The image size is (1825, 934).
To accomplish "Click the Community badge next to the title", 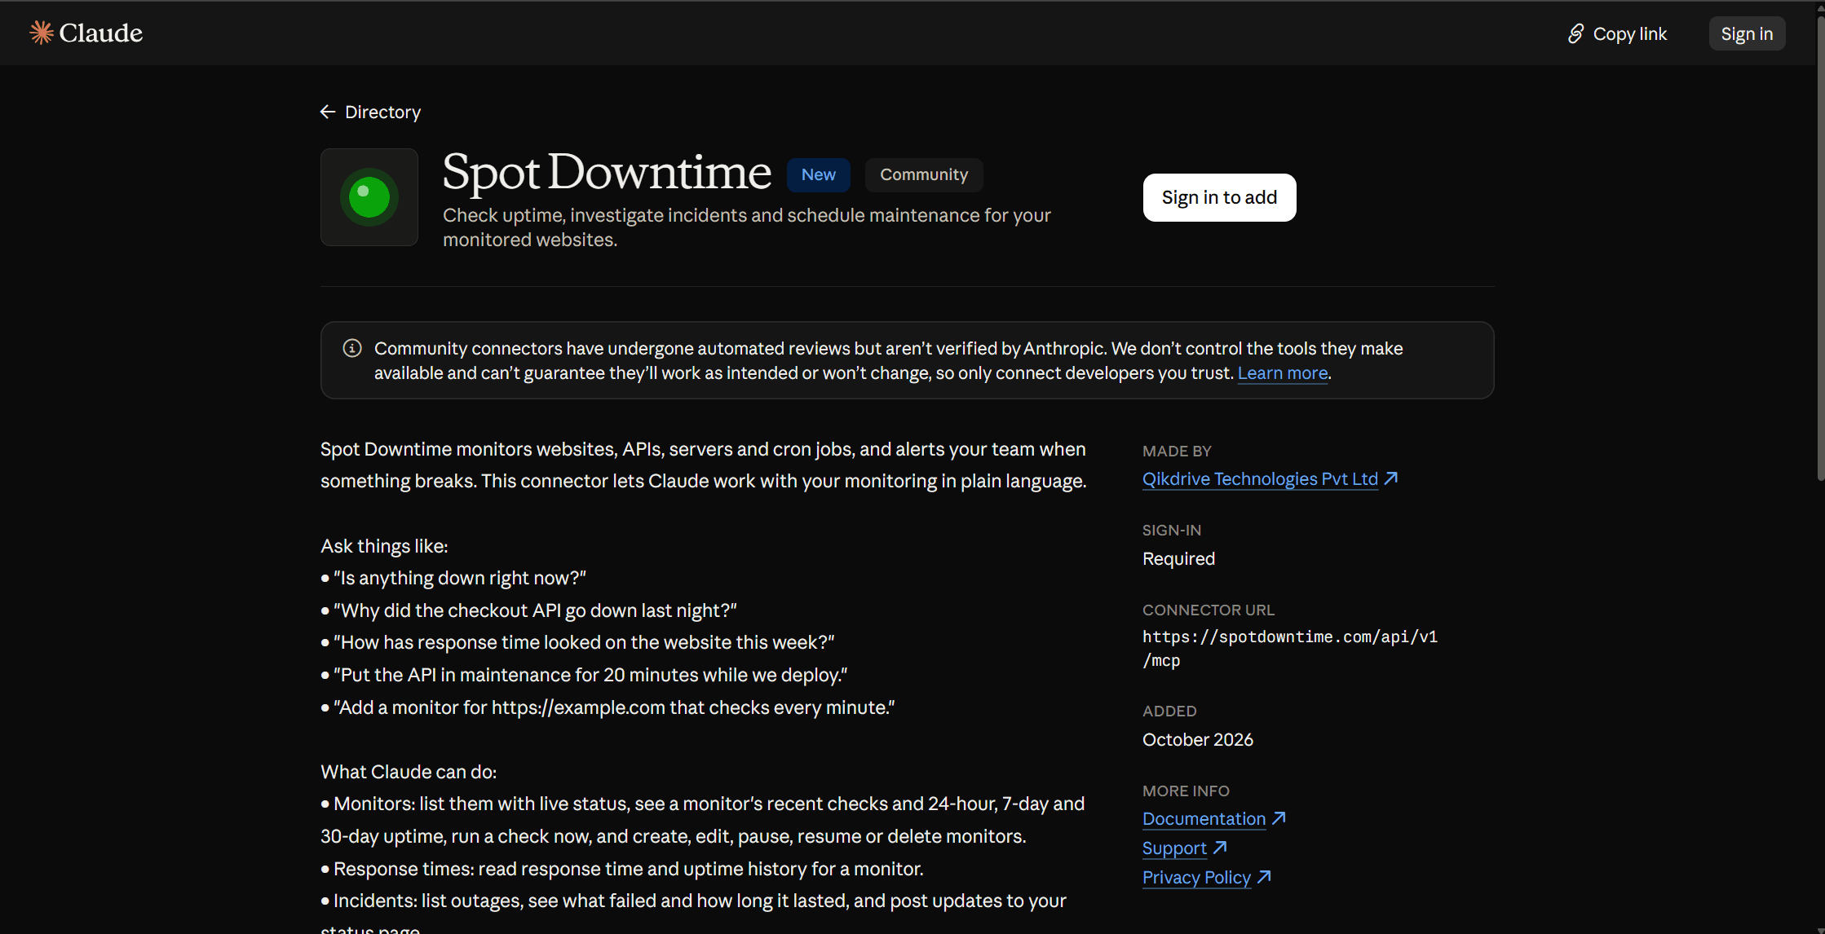I will point(924,174).
